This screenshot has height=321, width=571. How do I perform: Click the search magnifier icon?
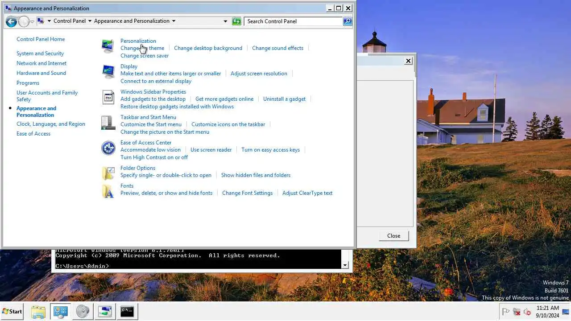[348, 21]
